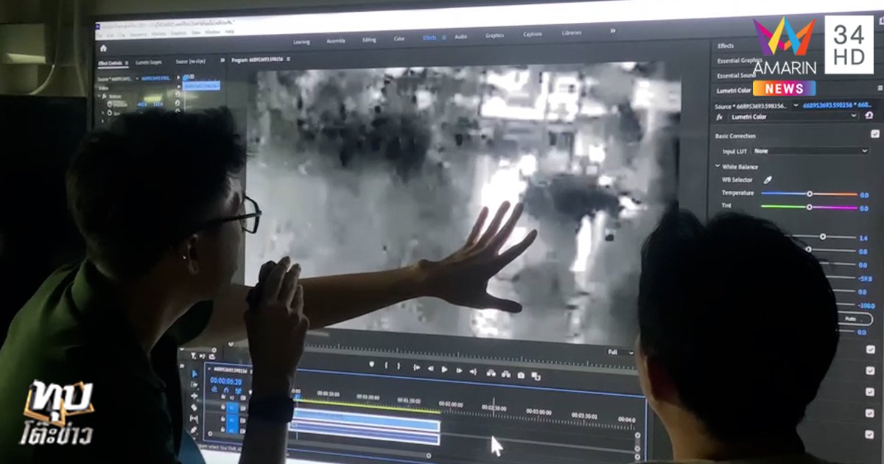This screenshot has height=464, width=884.
Task: Click the Auto button in Lumetri
Action: pyautogui.click(x=855, y=319)
